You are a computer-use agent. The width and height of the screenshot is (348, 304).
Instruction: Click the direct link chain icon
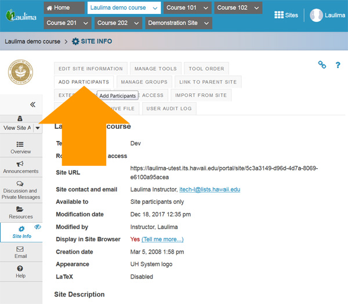click(322, 64)
